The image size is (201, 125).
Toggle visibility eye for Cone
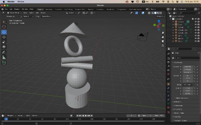[x=196, y=25]
